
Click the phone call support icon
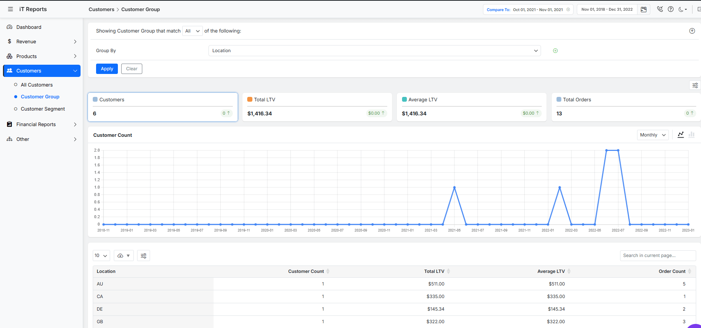(x=660, y=9)
